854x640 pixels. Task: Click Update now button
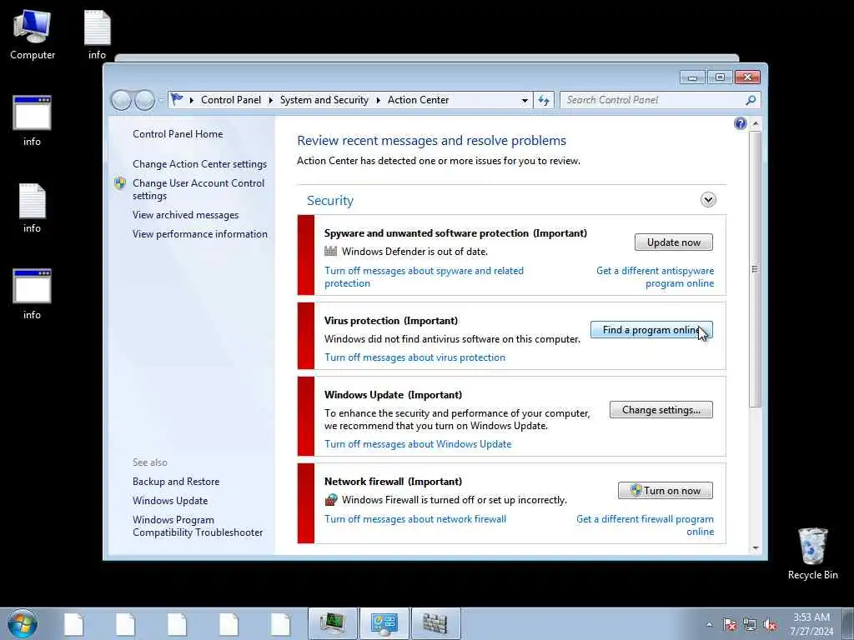pyautogui.click(x=673, y=242)
